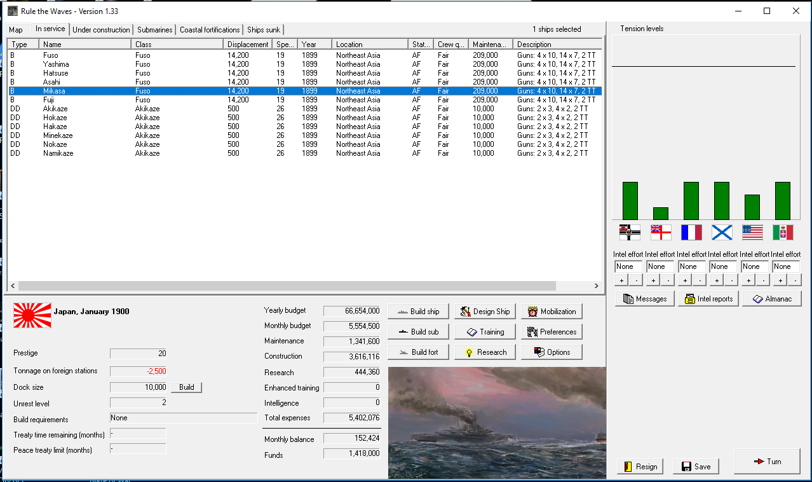
Task: Click Build button next to Dock size
Action: [x=186, y=387]
